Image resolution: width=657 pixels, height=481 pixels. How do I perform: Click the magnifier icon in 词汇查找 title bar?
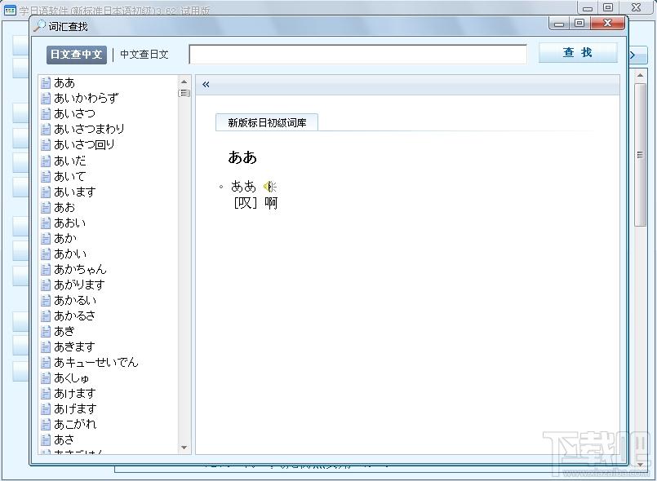[x=40, y=26]
